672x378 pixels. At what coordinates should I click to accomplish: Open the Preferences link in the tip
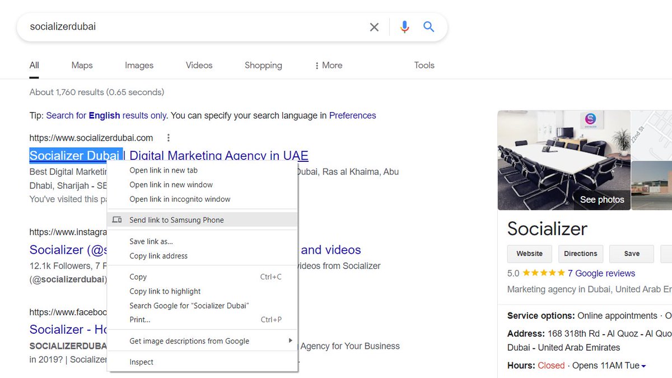(353, 115)
